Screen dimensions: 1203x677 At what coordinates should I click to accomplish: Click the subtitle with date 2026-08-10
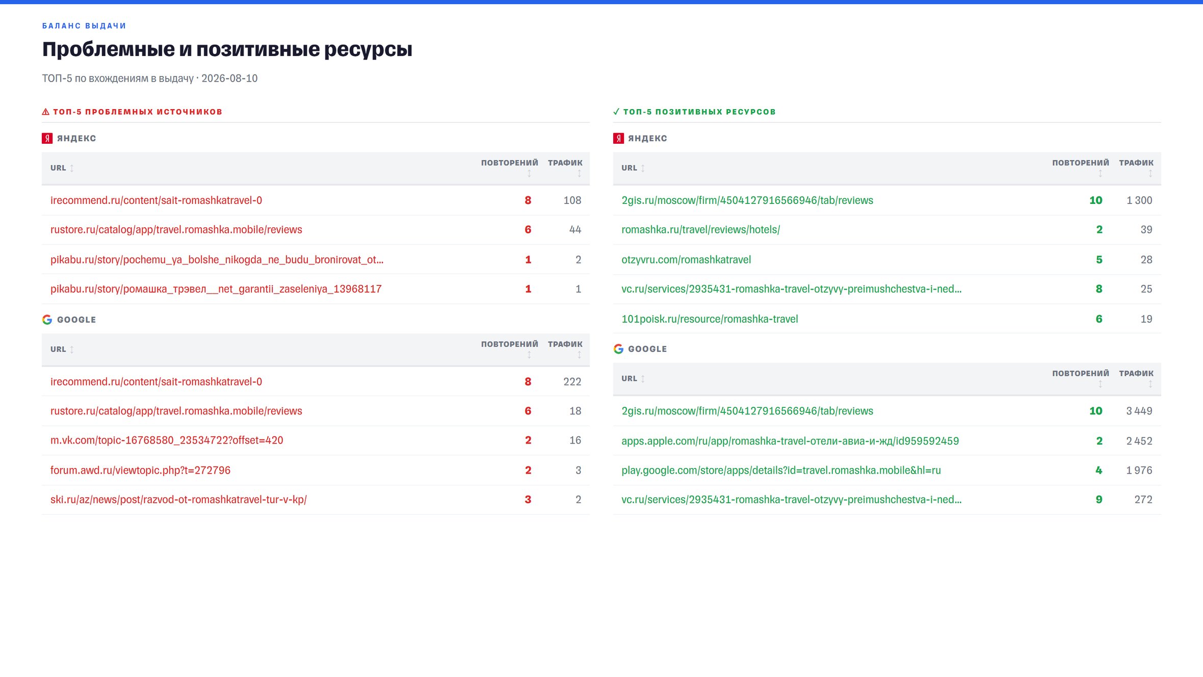coord(150,79)
